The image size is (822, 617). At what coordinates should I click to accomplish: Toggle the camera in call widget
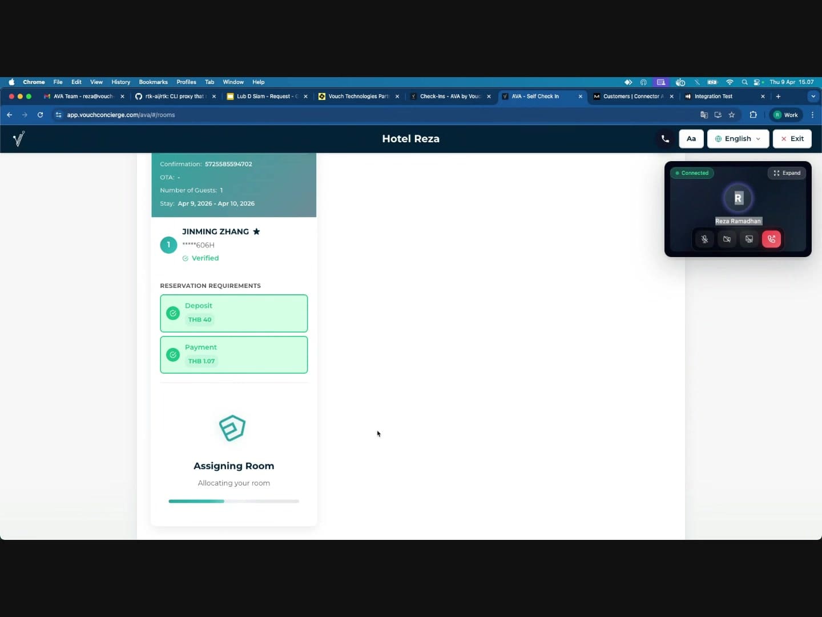[727, 239]
